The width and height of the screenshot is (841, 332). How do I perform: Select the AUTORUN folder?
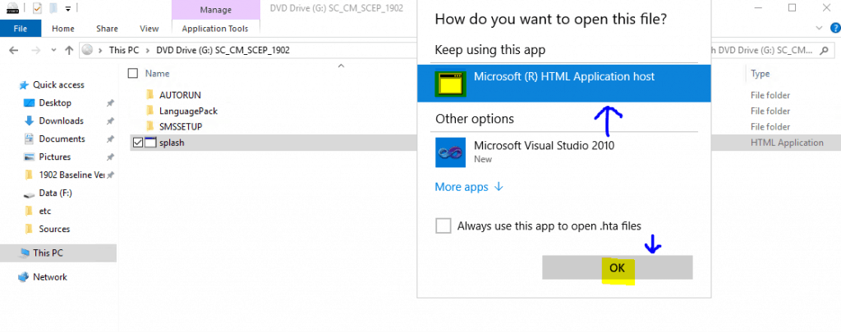tap(180, 95)
